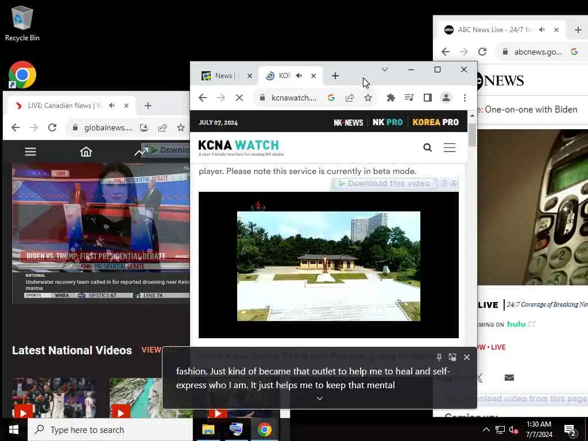
Task: Reload the Global News page
Action: pos(52,127)
